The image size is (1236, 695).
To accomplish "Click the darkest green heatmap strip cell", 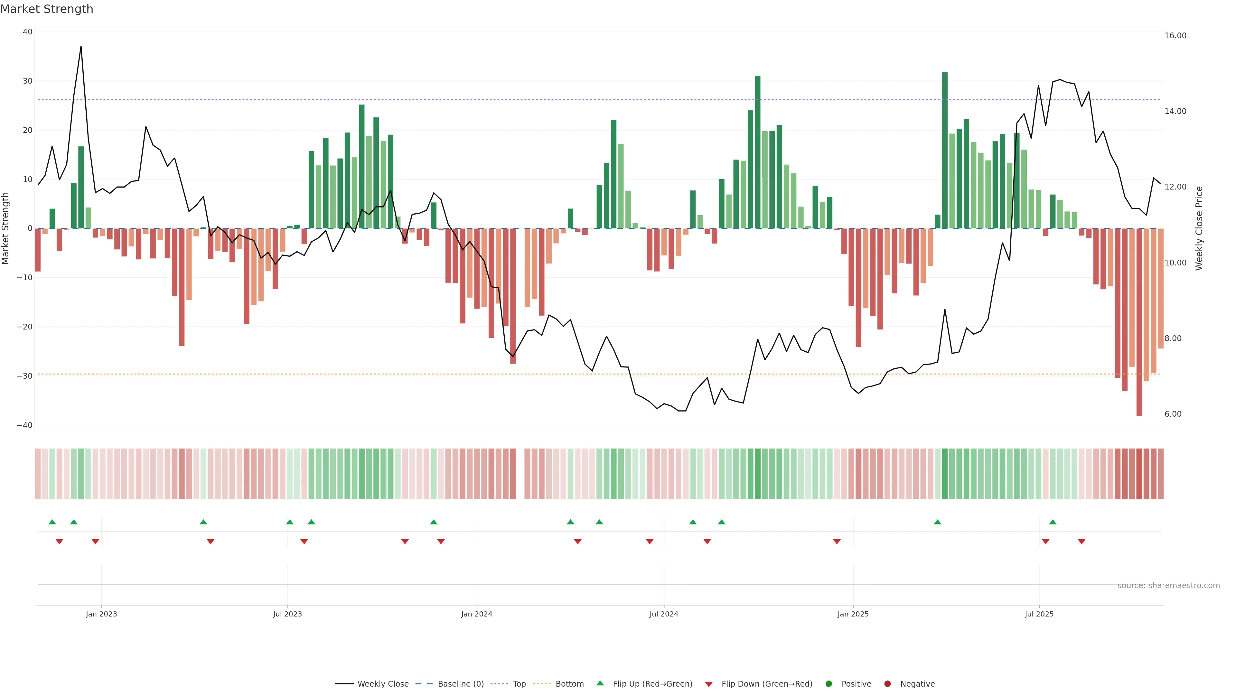I will (x=945, y=474).
